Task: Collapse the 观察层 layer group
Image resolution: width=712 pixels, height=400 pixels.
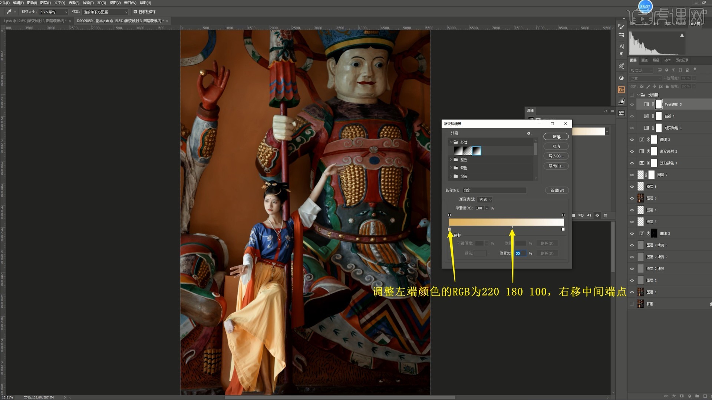Action: [x=638, y=95]
